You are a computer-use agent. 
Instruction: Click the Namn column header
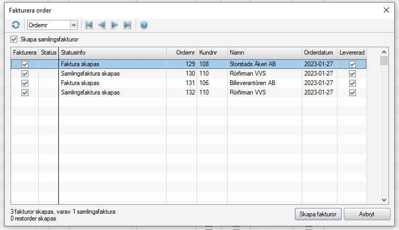pos(264,53)
